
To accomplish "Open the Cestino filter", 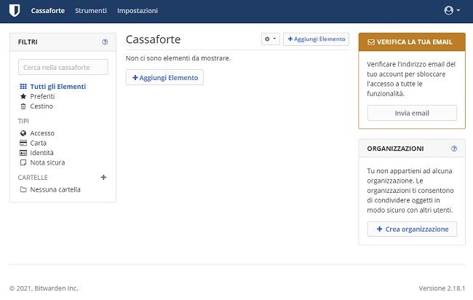I will tap(36, 106).
